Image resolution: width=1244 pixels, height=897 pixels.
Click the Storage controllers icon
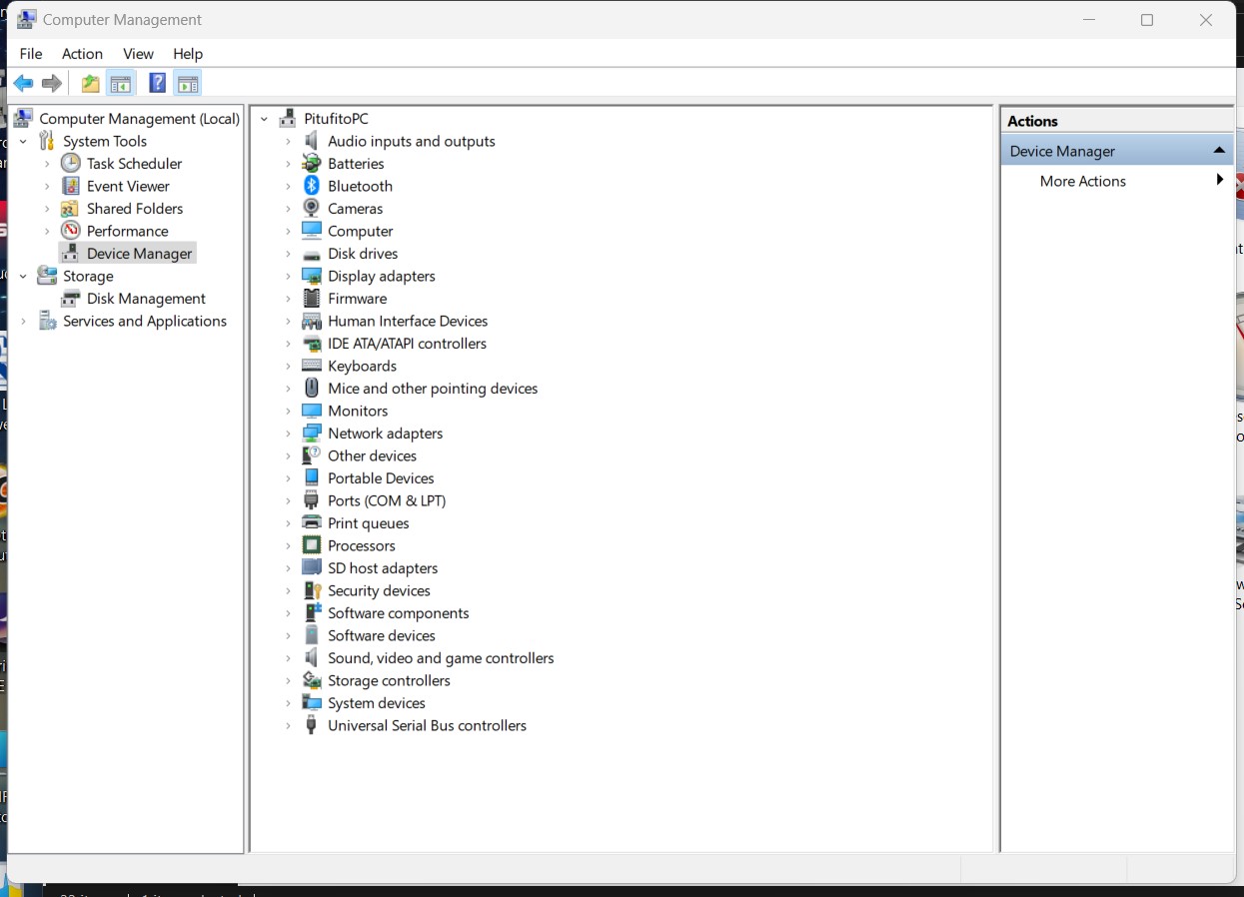(x=312, y=680)
